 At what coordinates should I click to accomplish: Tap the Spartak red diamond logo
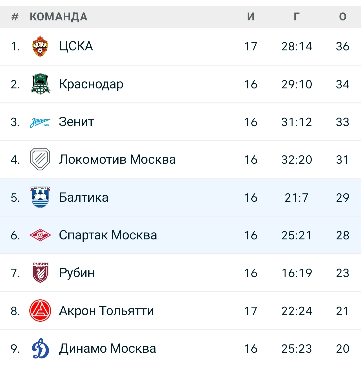point(40,235)
